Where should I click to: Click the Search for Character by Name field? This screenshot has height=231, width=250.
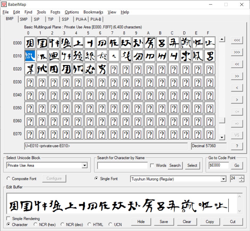pyautogui.click(x=122, y=166)
